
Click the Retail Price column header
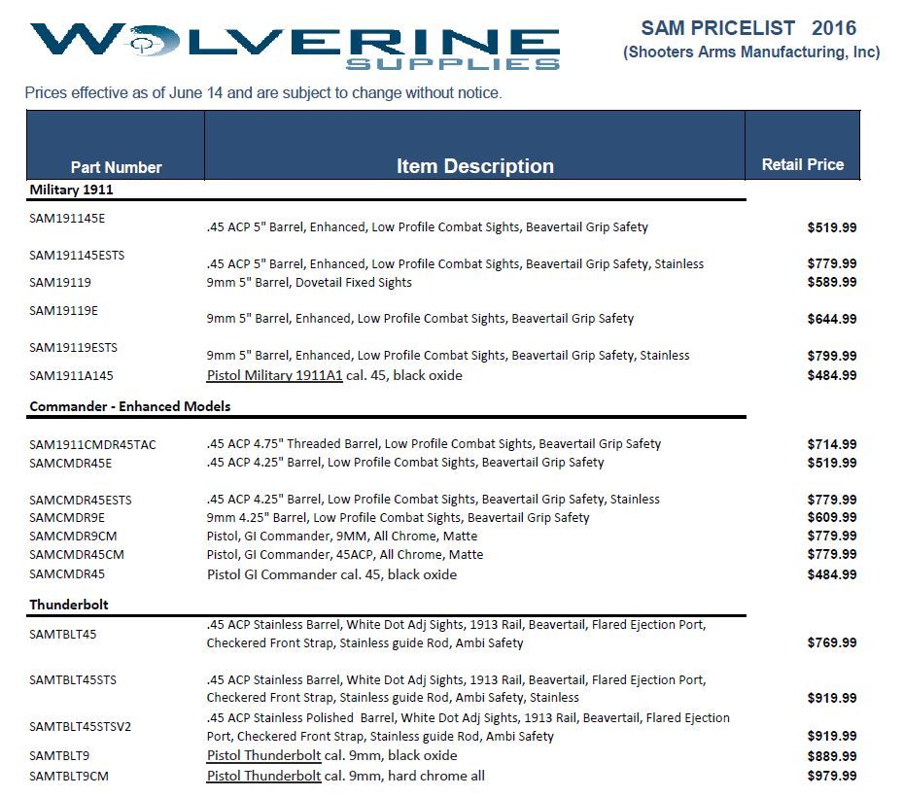pos(802,164)
